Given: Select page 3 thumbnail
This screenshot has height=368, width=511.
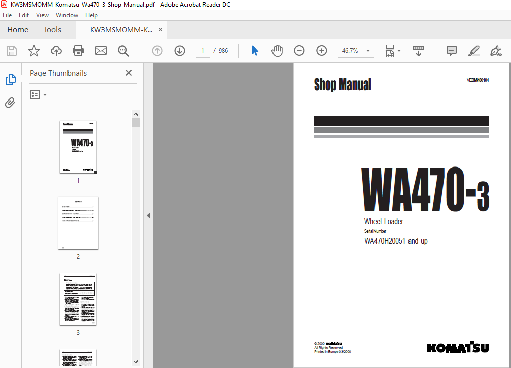Looking at the screenshot, I should click(78, 299).
